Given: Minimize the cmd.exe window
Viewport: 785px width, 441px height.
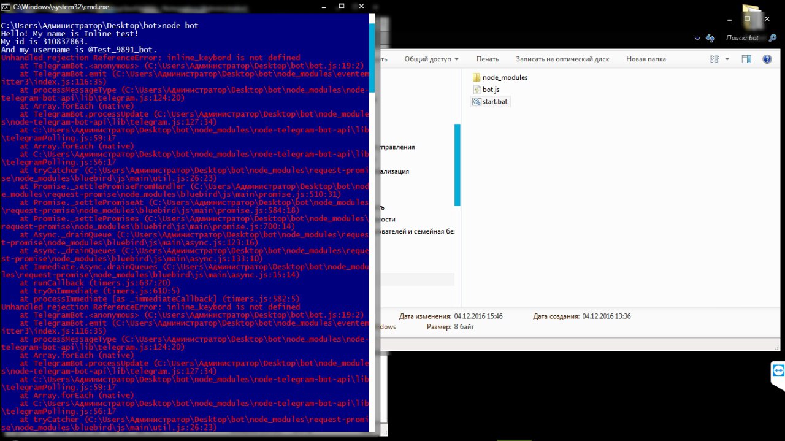Looking at the screenshot, I should (323, 6).
